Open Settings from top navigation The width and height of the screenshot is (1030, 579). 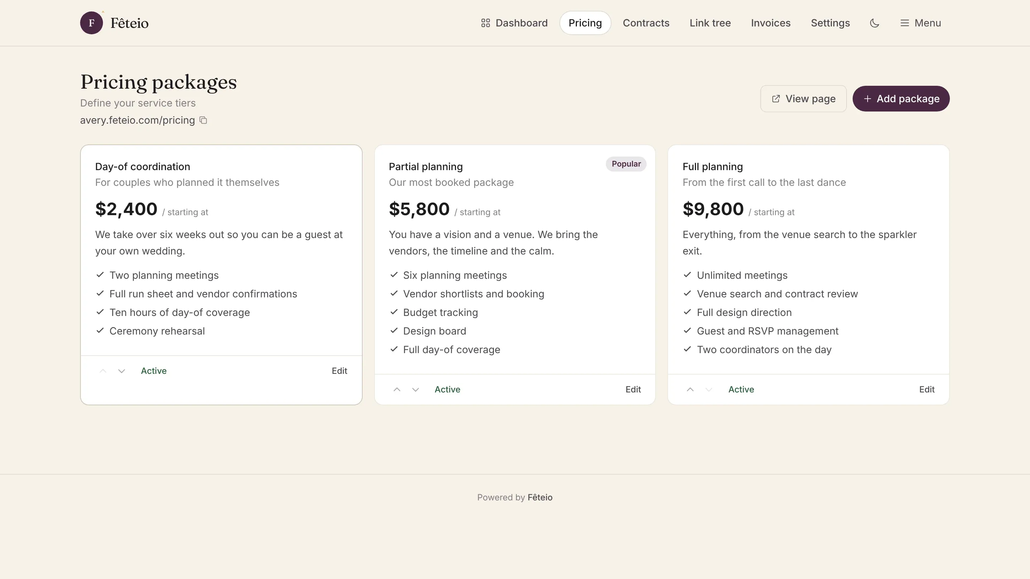tap(830, 23)
